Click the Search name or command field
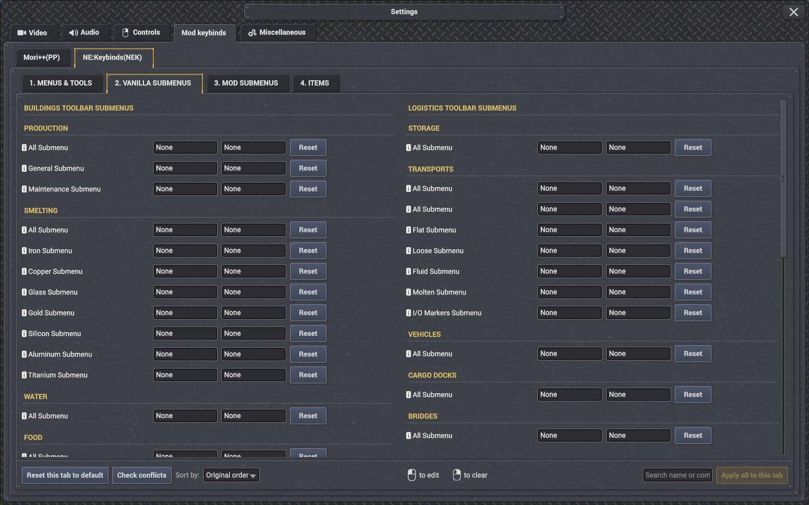Screen dimensions: 809x505 coord(677,476)
